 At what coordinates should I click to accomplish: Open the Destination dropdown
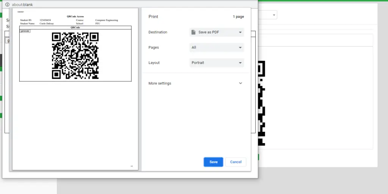click(x=217, y=32)
